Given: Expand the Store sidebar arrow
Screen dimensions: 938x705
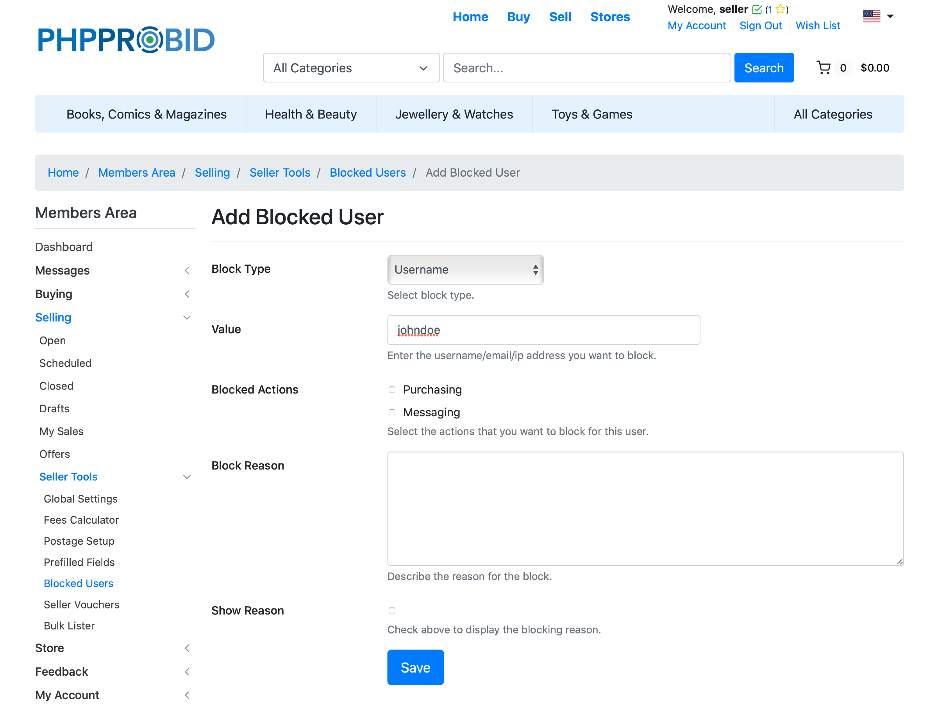Looking at the screenshot, I should (187, 648).
